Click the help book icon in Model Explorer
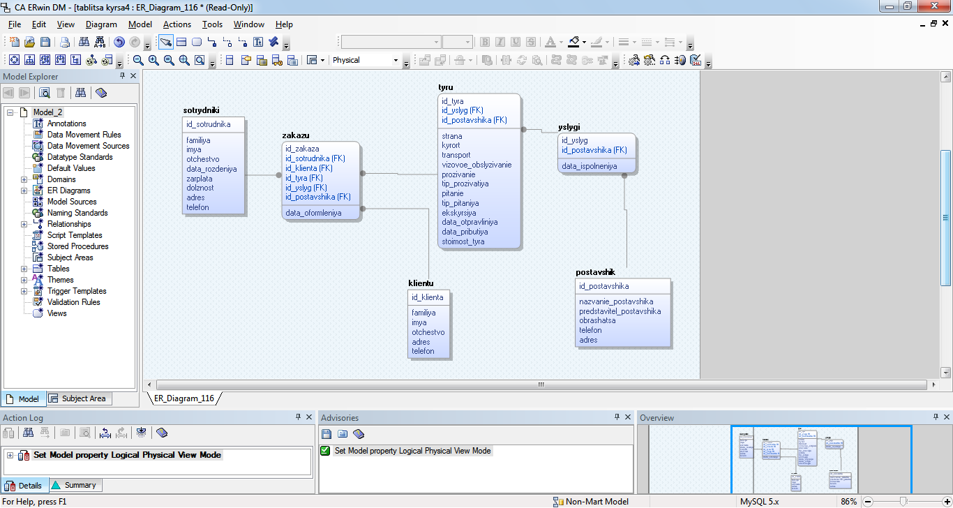The image size is (953, 508). pos(101,93)
